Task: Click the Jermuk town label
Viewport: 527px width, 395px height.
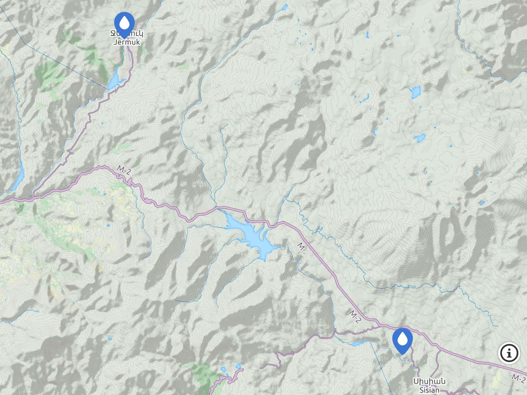Action: tap(127, 43)
